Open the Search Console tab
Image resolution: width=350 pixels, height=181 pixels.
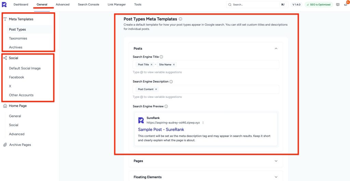point(89,4)
